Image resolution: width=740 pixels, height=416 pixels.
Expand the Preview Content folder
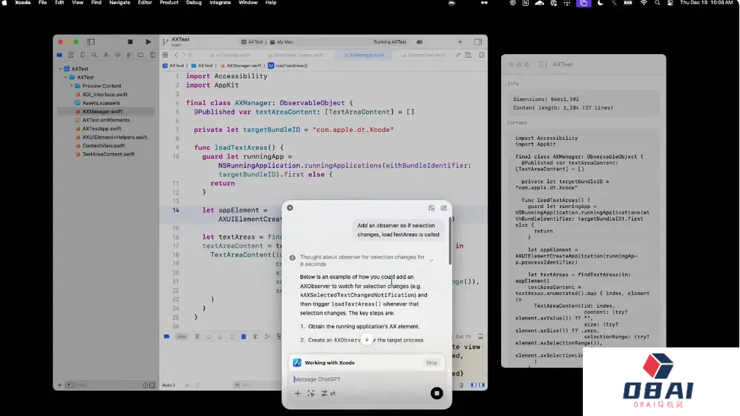[70, 86]
